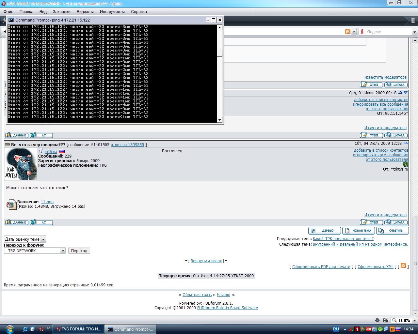This screenshot has width=418, height=334.
Task: Click the 11.png attachment file icon
Action: click(x=11, y=204)
